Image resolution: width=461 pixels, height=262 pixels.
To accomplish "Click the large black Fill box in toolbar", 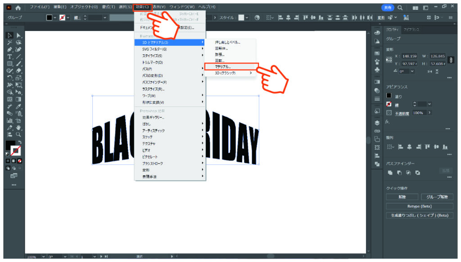I will (x=10, y=145).
